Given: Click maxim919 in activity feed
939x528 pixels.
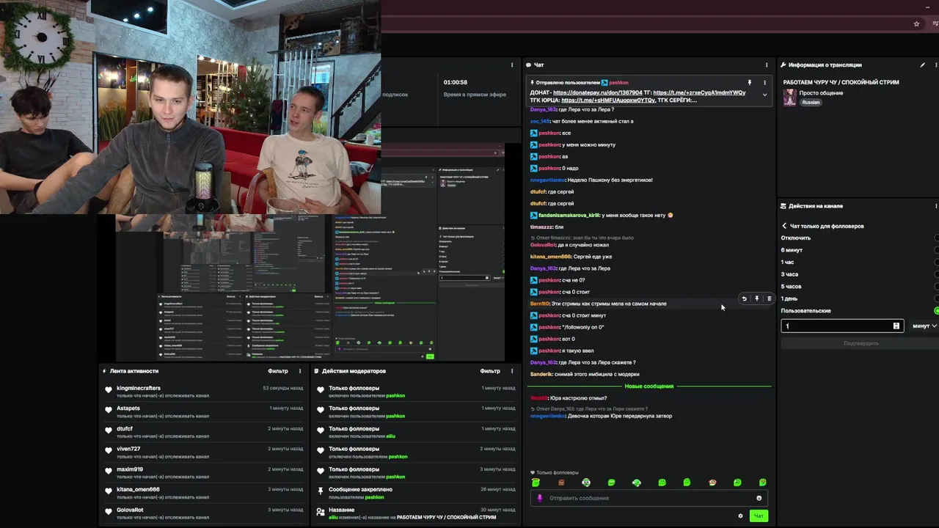Looking at the screenshot, I should point(130,469).
